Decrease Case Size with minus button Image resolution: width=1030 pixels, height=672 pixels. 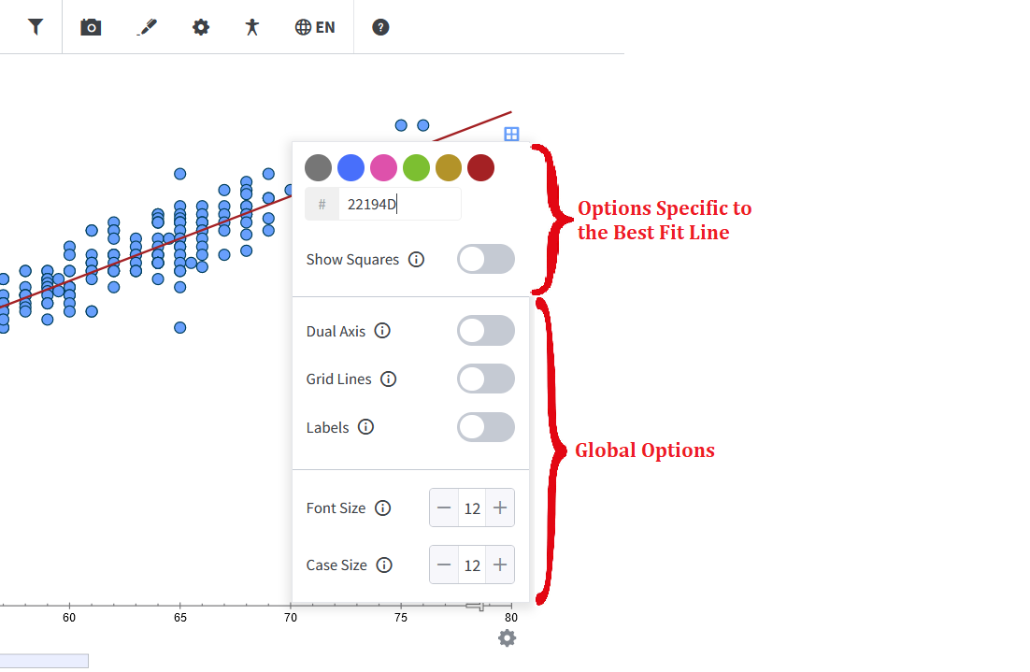pyautogui.click(x=444, y=565)
